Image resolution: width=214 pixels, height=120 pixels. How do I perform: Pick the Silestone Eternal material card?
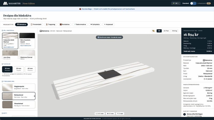tap(27, 55)
